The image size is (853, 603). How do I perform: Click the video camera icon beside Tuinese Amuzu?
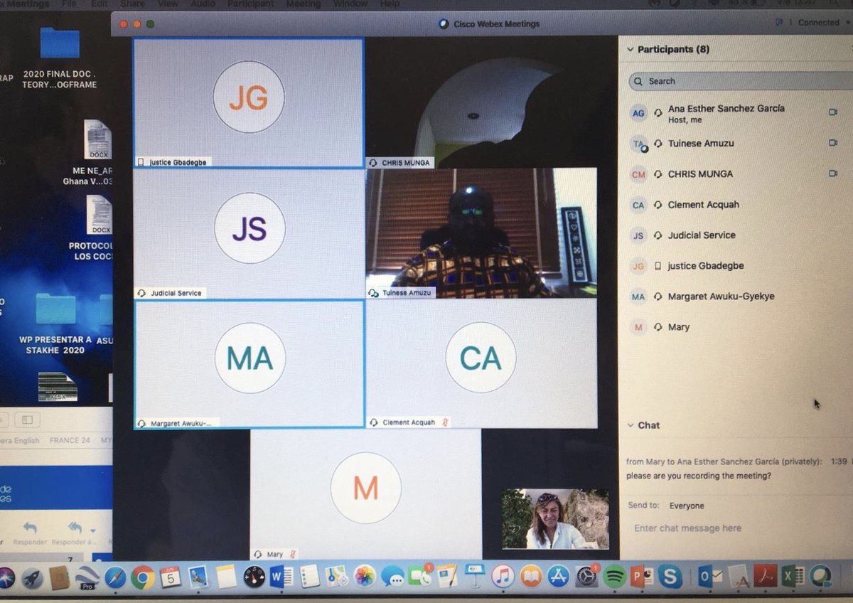[x=833, y=143]
